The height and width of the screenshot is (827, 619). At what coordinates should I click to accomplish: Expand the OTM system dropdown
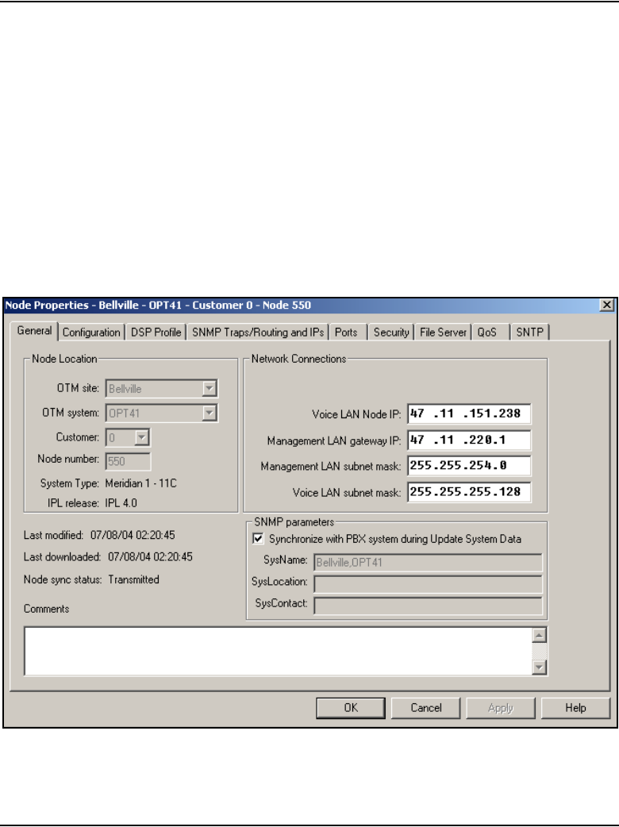click(210, 413)
